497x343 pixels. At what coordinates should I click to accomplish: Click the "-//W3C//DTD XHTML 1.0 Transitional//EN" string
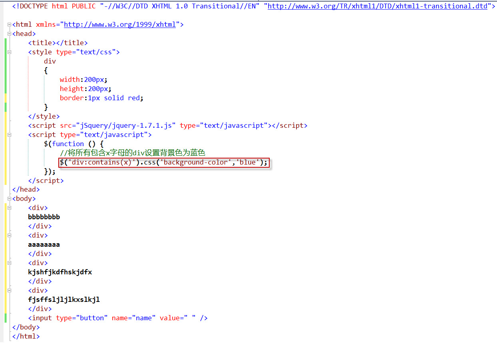180,6
